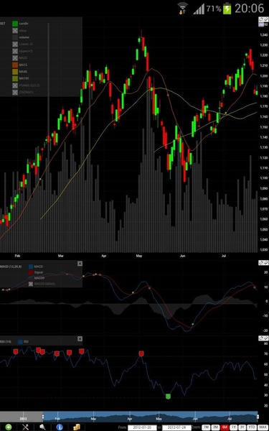This screenshot has height=431, width=269.
Task: Tap the first red RSI overbought marker
Action: [16, 351]
